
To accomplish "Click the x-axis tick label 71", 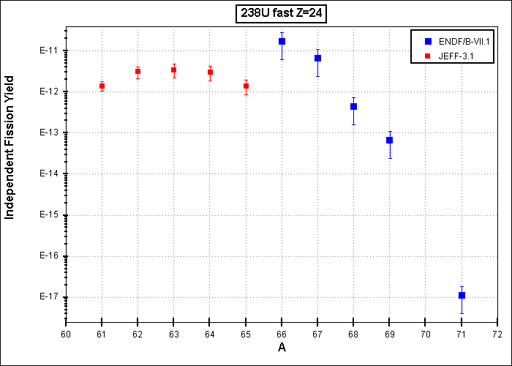I will [x=461, y=335].
